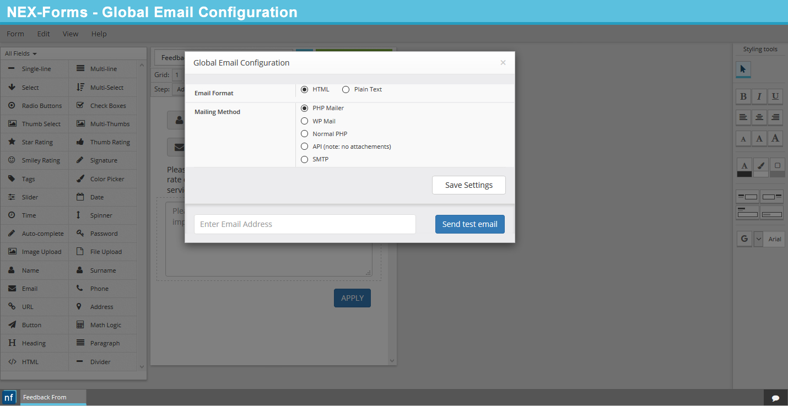
Task: Switch to the Feedback From tab
Action: (53, 397)
